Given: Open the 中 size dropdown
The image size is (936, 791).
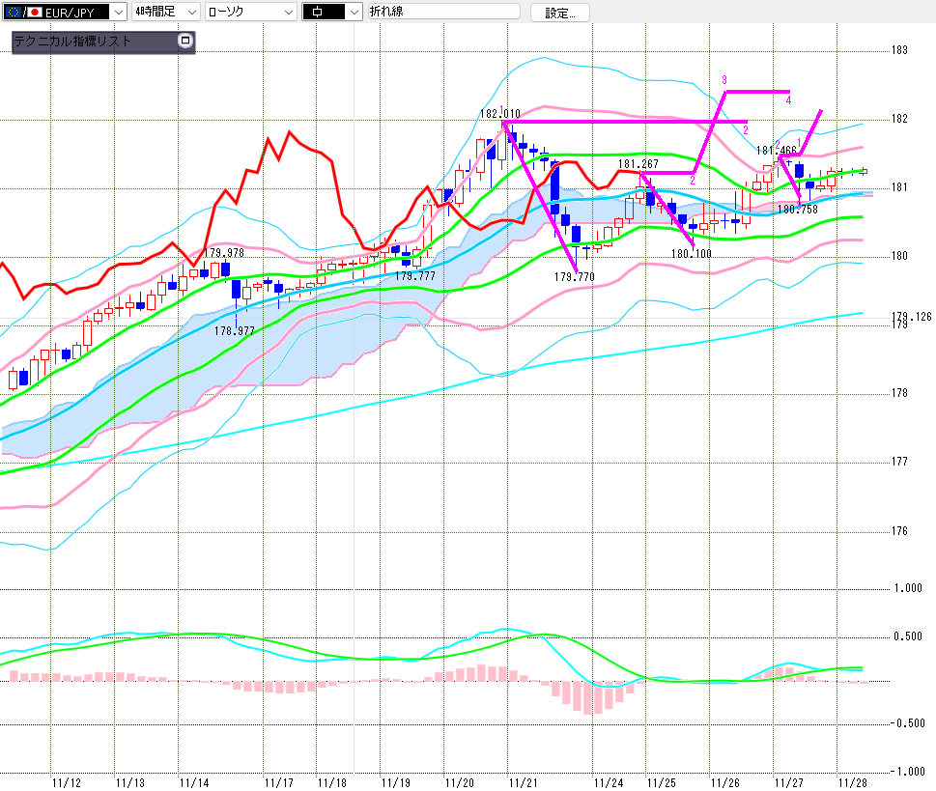Looking at the screenshot, I should (352, 12).
